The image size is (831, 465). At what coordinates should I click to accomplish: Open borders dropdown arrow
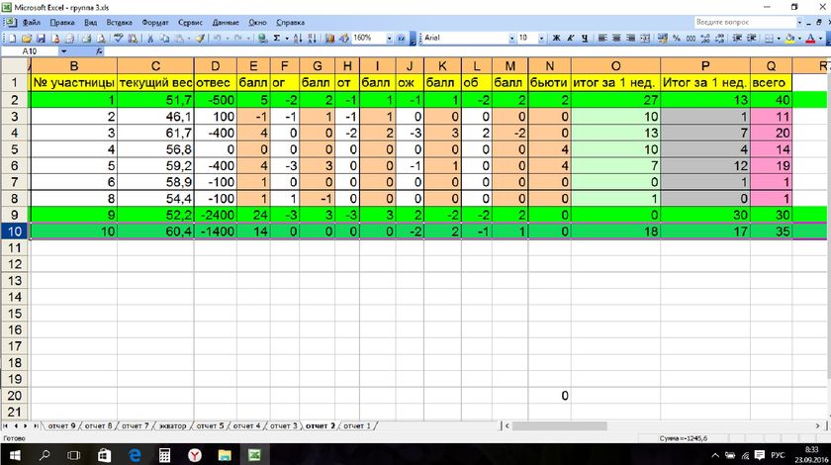pos(778,39)
